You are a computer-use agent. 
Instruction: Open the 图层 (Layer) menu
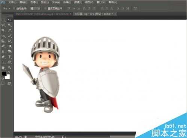click(45, 2)
